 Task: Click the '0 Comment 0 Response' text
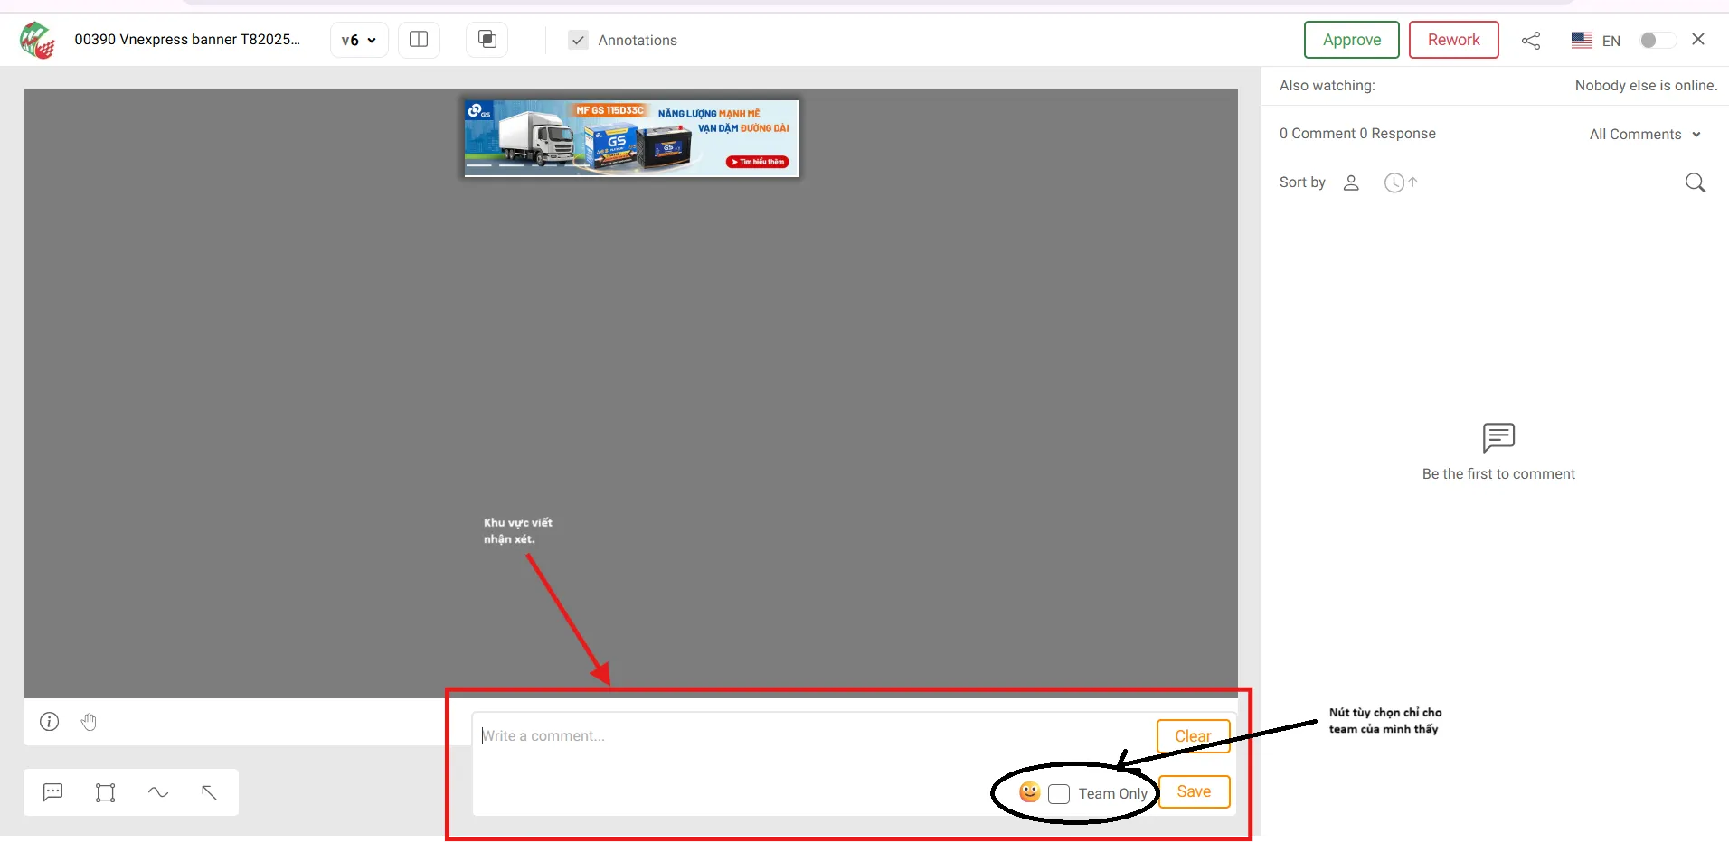[1357, 134]
